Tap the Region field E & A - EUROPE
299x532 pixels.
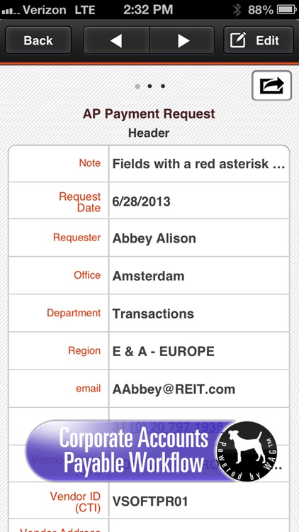tap(164, 351)
